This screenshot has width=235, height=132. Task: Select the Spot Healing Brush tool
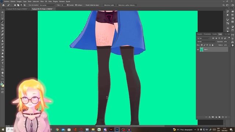3,34
